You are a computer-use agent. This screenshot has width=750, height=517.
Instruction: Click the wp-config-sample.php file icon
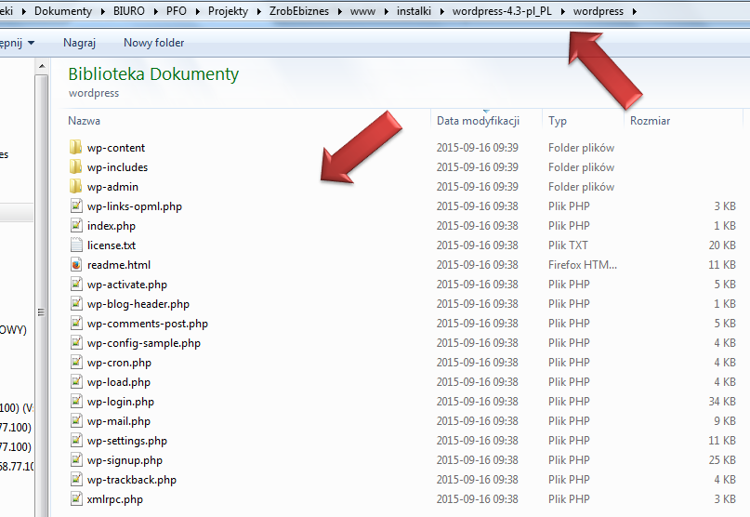coord(76,343)
